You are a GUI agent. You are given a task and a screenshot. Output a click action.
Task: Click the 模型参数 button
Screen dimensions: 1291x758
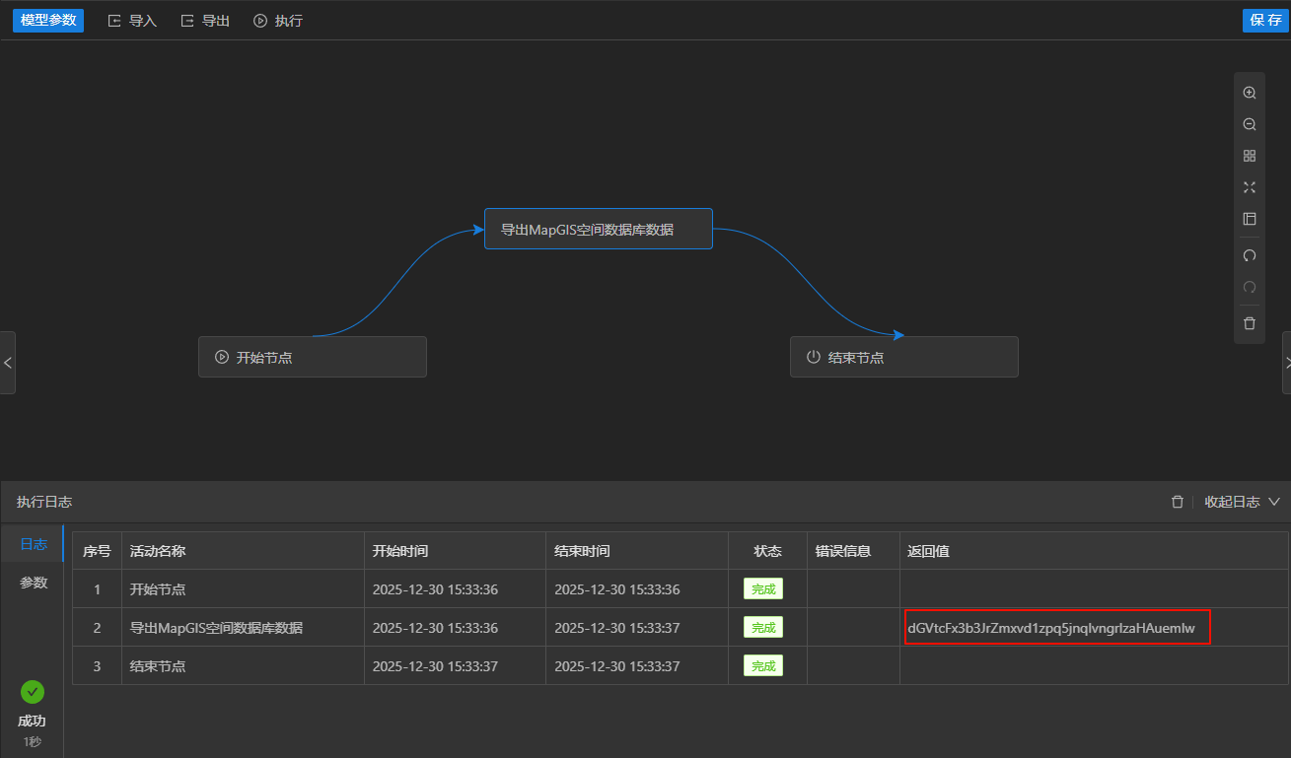tap(48, 21)
